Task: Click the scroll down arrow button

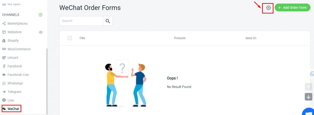Action: click(x=308, y=97)
